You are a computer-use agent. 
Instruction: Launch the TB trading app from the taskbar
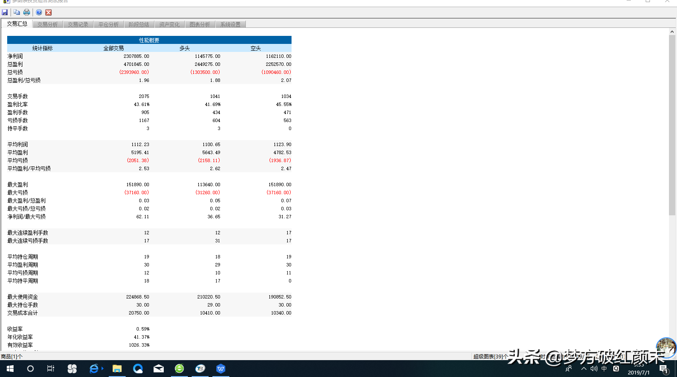coord(200,369)
